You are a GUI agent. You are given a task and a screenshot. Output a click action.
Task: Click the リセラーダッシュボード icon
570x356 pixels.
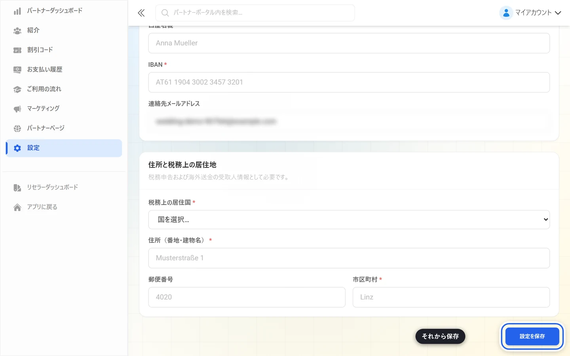pos(17,187)
